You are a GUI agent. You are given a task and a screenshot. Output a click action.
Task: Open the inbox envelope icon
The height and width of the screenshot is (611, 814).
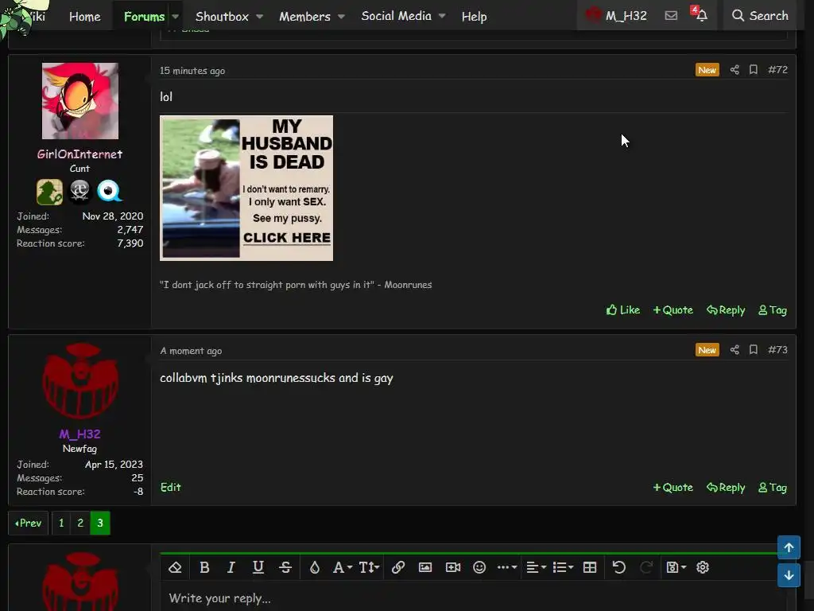point(671,16)
